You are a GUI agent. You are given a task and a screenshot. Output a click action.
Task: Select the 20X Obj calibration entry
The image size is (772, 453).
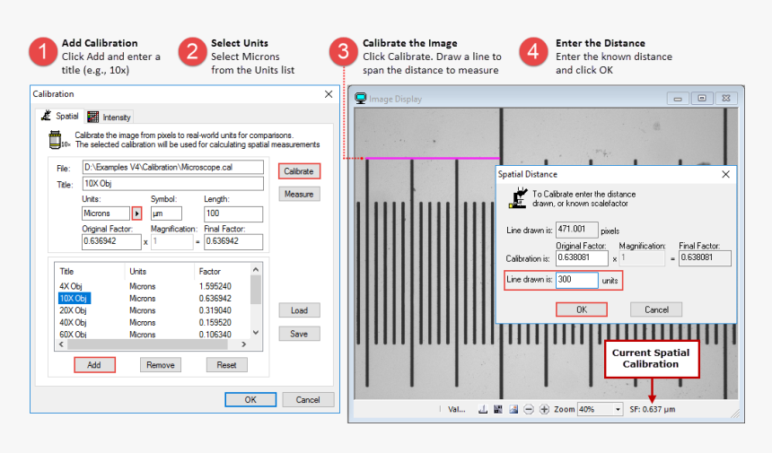point(72,310)
